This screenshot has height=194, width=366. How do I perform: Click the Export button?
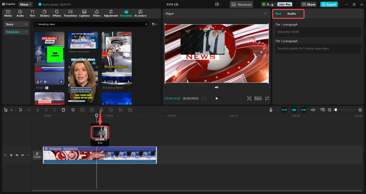(x=329, y=5)
